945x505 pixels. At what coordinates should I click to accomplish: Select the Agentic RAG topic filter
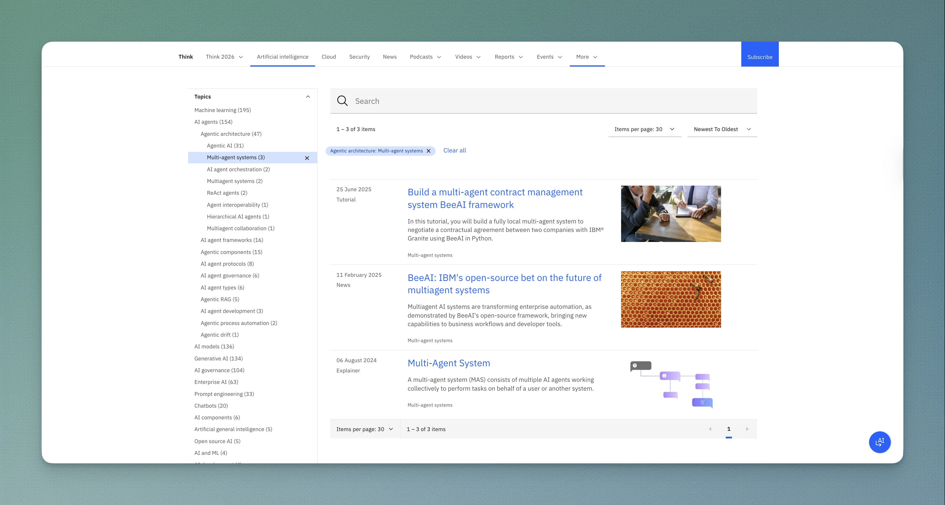point(220,299)
